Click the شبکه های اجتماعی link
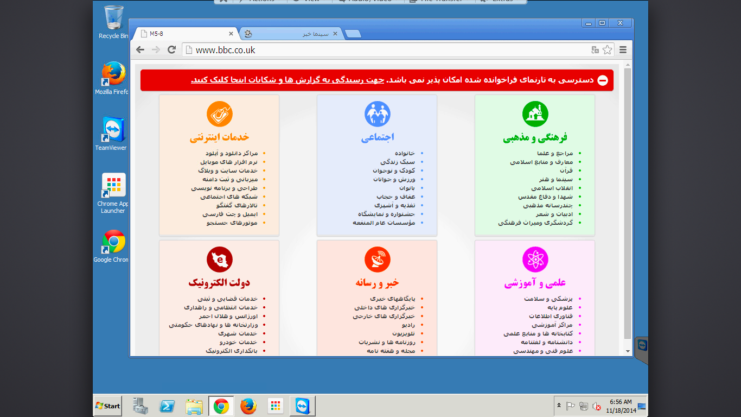 coord(229,197)
